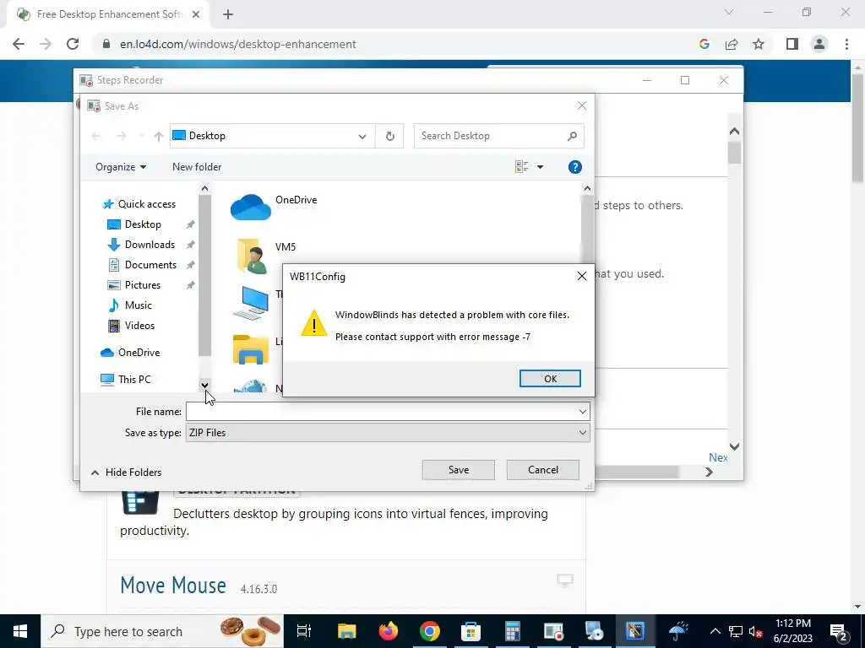Collapse folders with Hide Folders
This screenshot has width=865, height=648.
[x=127, y=472]
